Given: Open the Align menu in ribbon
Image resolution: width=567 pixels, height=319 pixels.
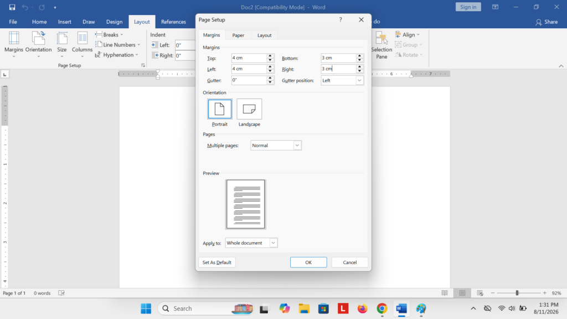Looking at the screenshot, I should tap(408, 35).
